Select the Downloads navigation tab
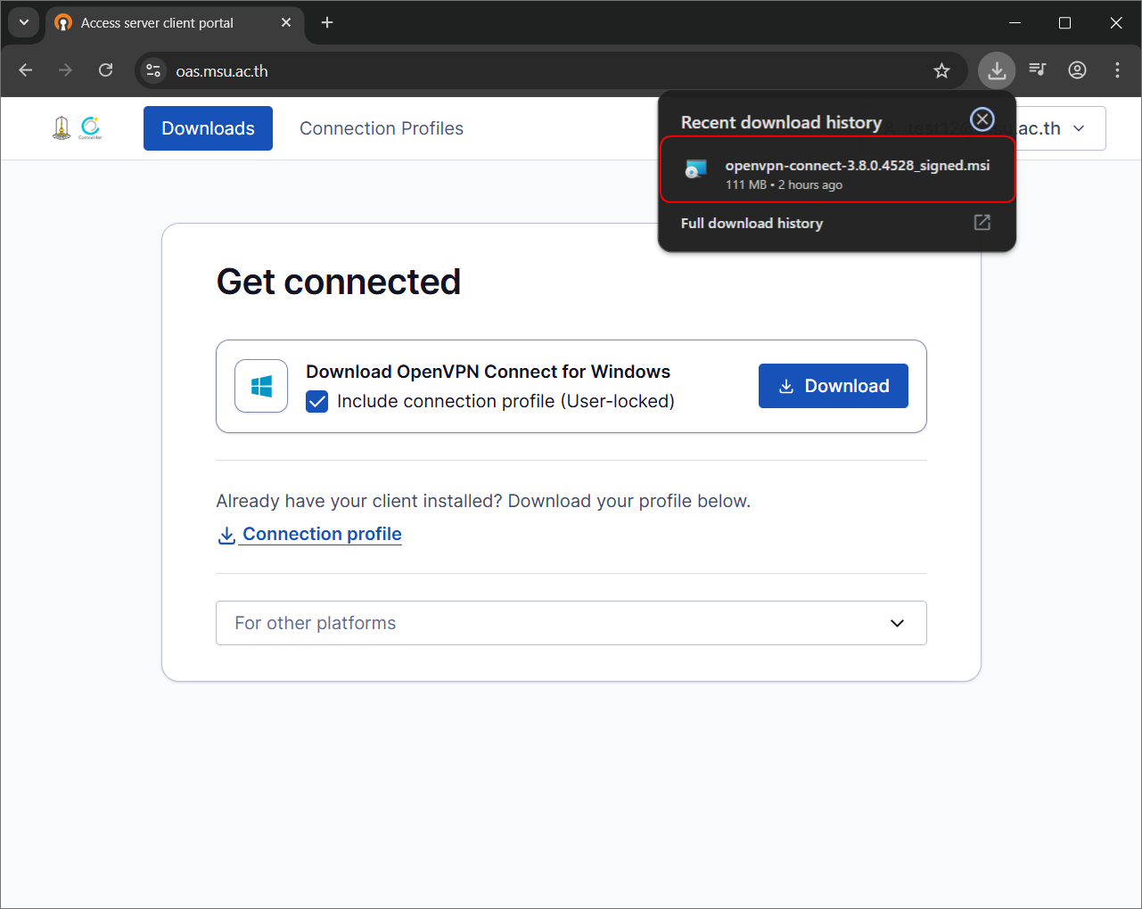Screen dimensions: 1142x909 click(x=208, y=128)
